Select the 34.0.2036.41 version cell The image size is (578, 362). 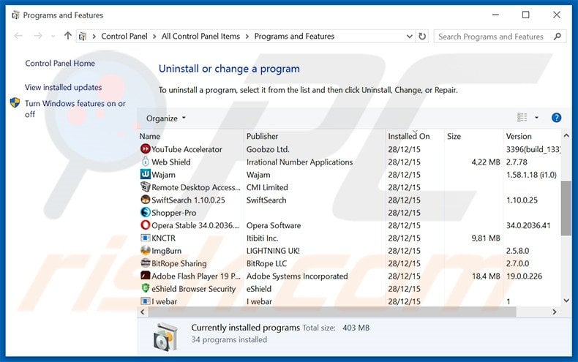(528, 225)
